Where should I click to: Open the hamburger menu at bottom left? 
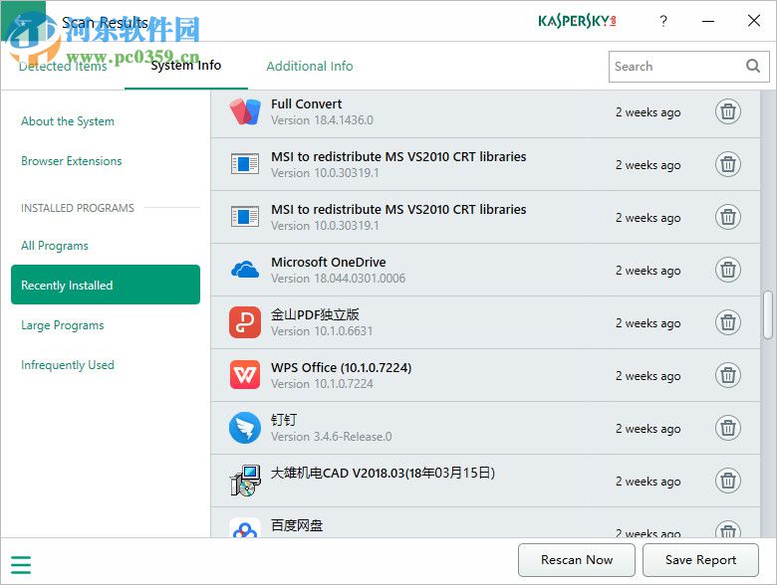tap(21, 565)
